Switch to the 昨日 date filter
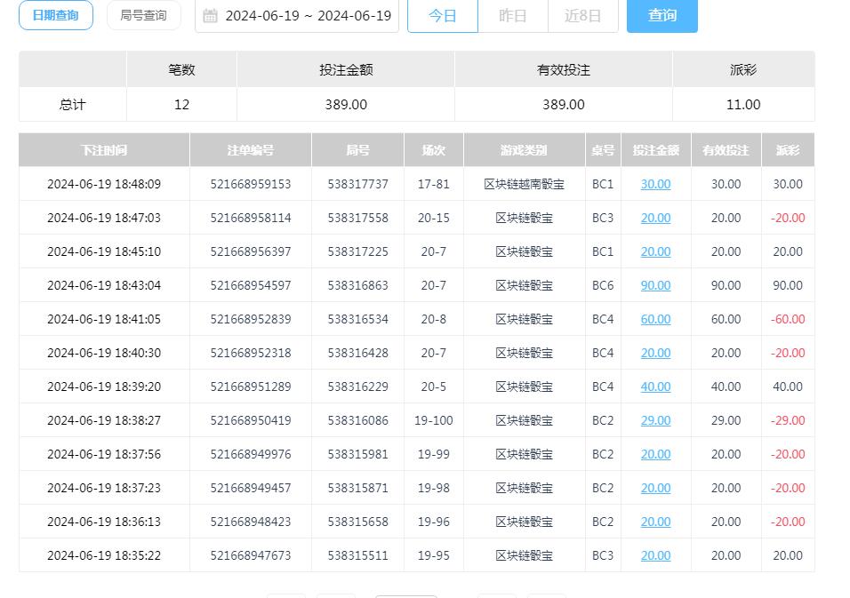The image size is (850, 598). click(513, 15)
